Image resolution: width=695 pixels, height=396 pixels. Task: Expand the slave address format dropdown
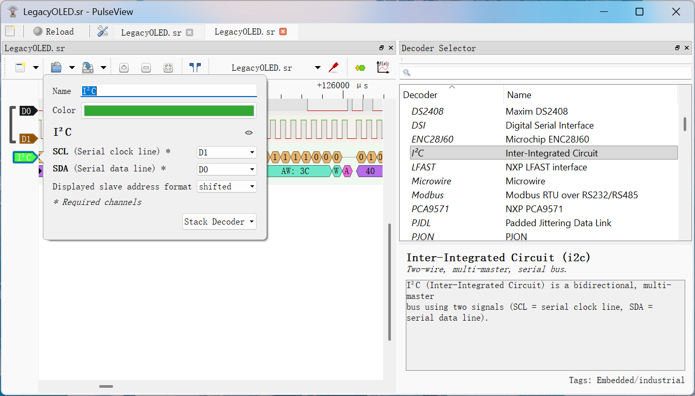pos(227,186)
